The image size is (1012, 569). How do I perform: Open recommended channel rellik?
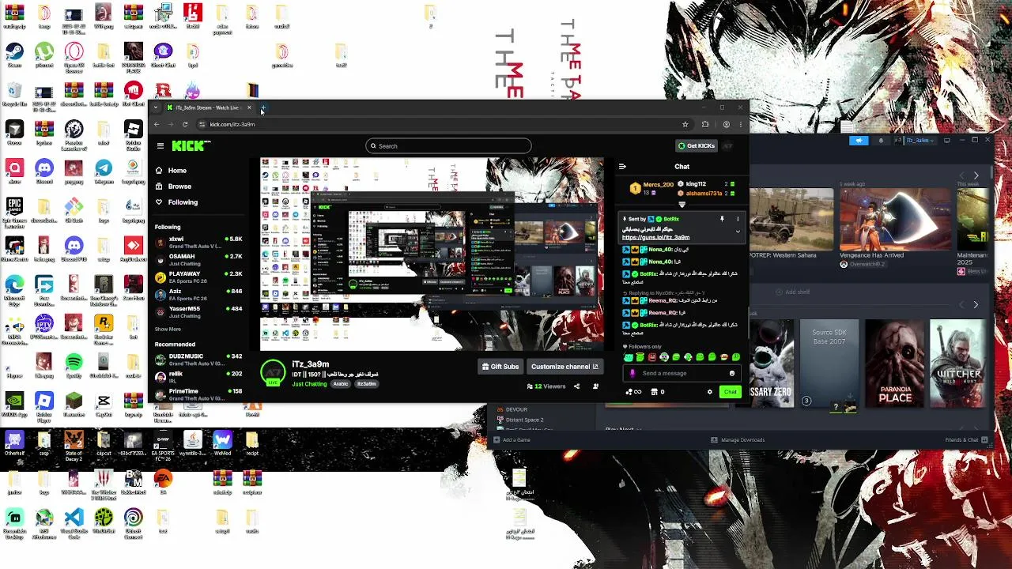click(198, 377)
